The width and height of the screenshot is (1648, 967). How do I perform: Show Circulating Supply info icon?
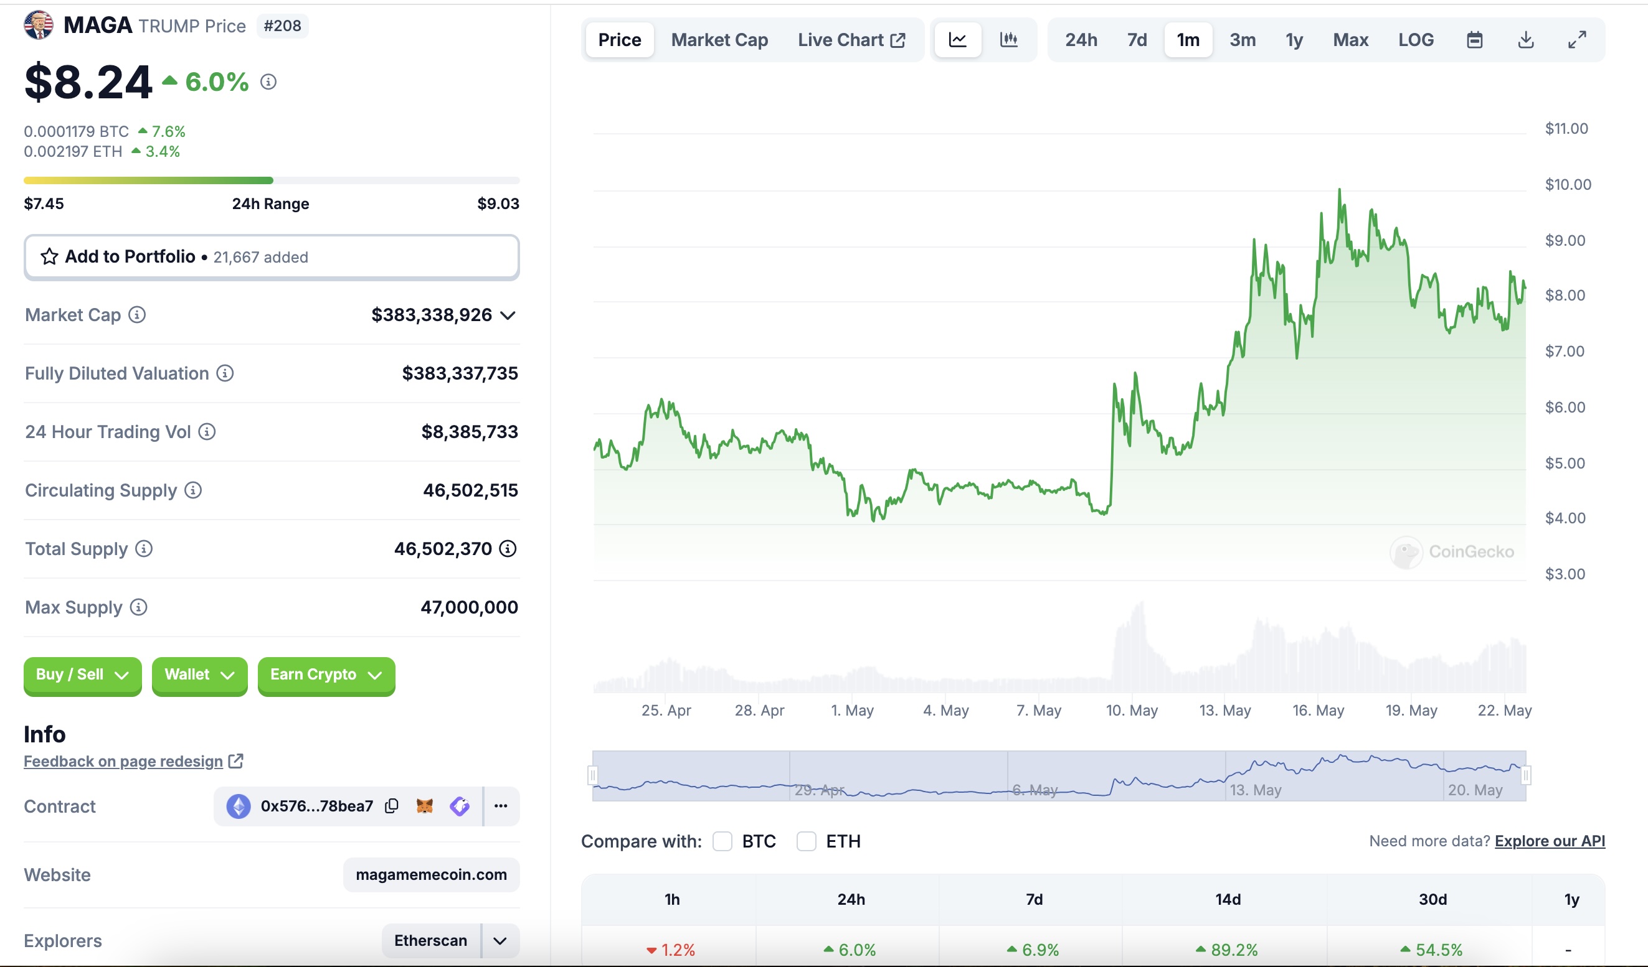coord(193,490)
